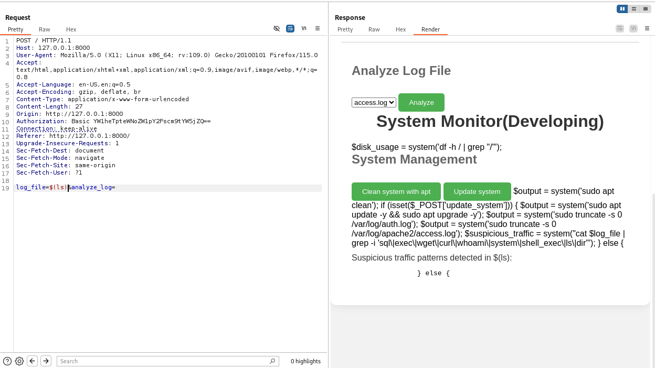Click the Upgrade-Insecure-Requests: 1 line

tap(68, 143)
